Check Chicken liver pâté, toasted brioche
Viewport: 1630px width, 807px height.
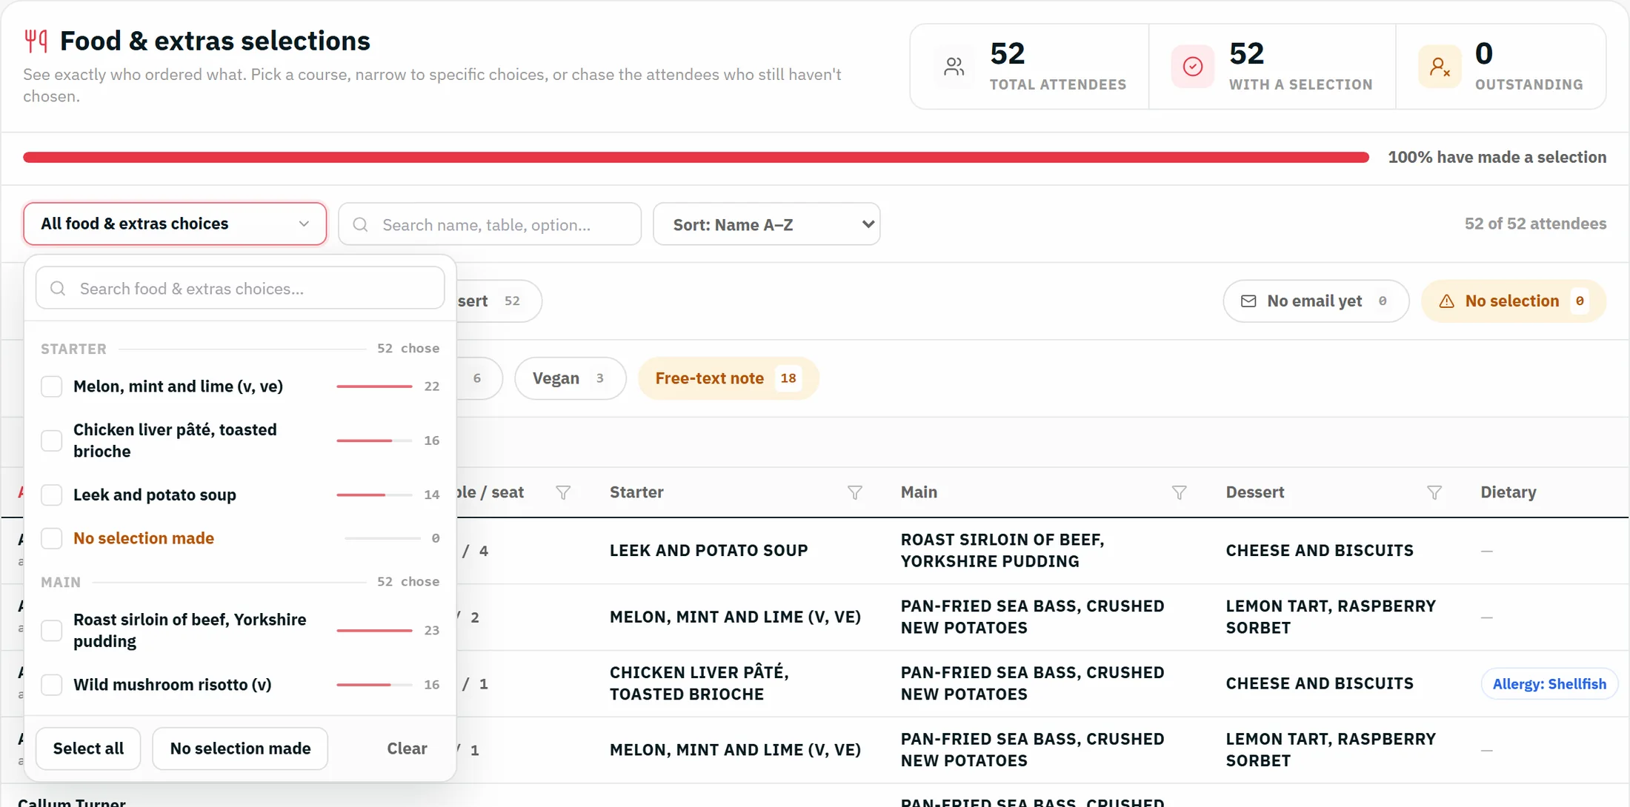click(x=51, y=441)
